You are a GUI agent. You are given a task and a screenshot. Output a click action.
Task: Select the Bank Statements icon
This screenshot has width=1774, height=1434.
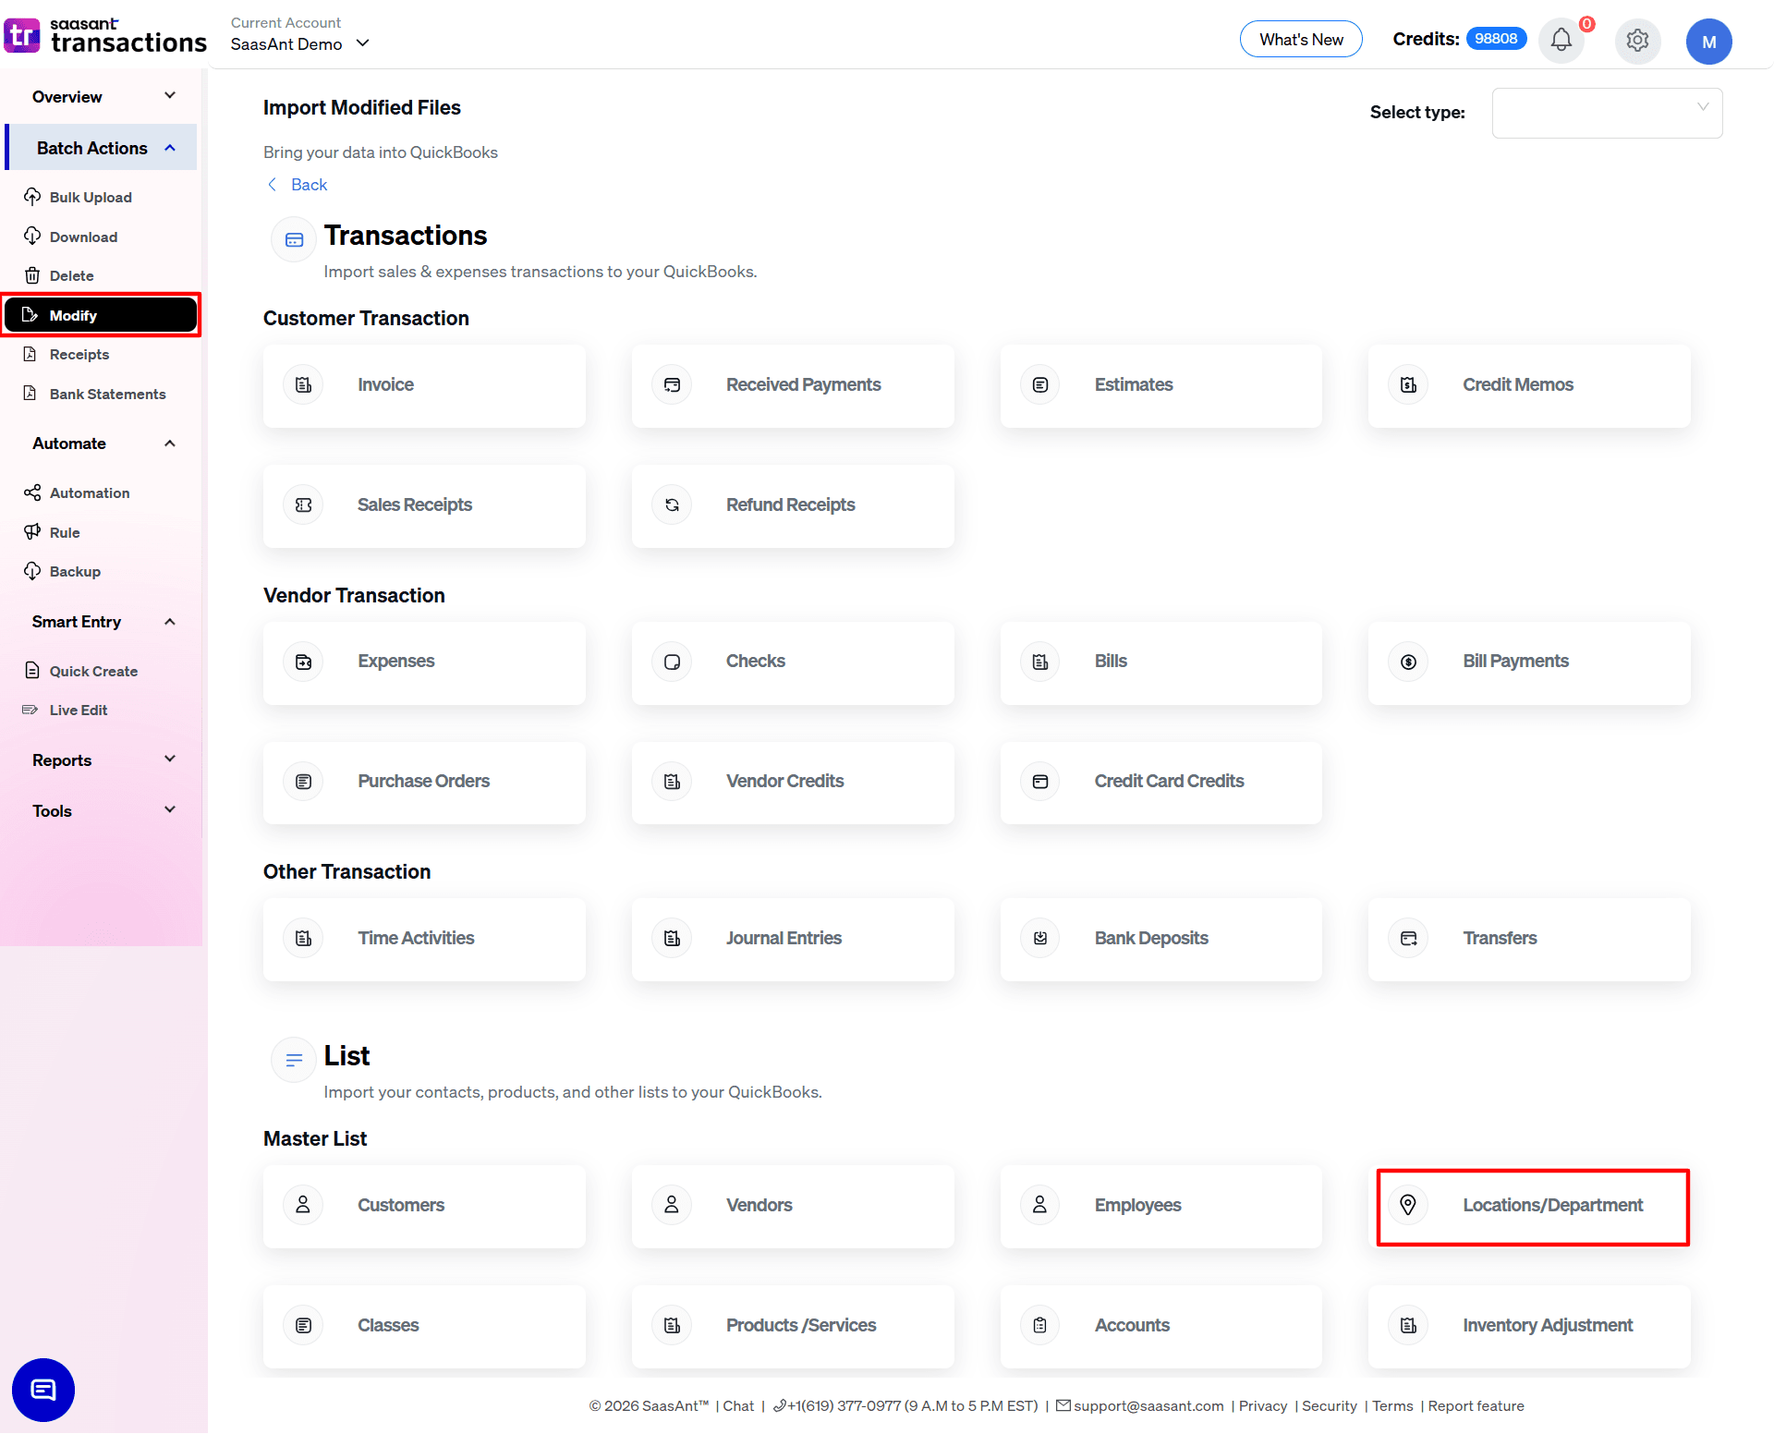32,394
